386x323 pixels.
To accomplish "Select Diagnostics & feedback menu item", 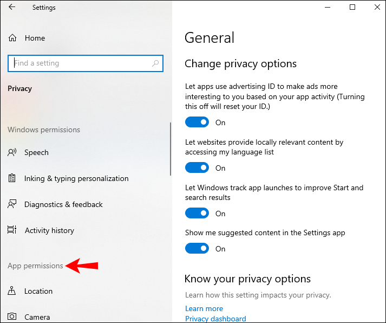I will click(x=63, y=205).
